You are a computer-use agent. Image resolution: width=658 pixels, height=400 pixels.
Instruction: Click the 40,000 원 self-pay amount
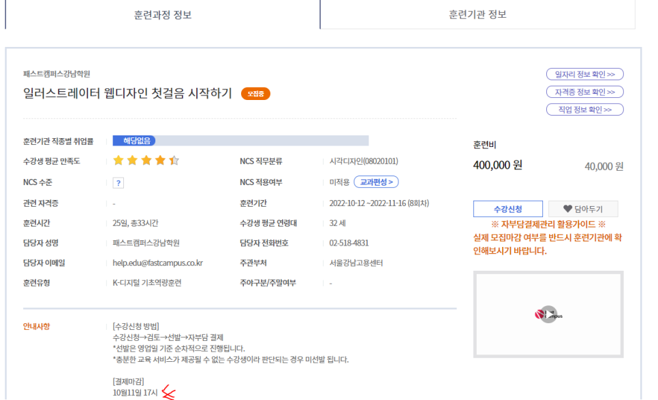tap(604, 167)
